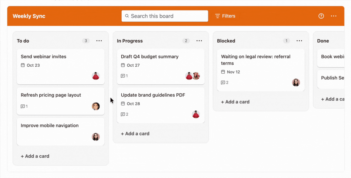Open the To do column ellipsis menu
Viewport: 351px width, 178px height.
tap(99, 41)
